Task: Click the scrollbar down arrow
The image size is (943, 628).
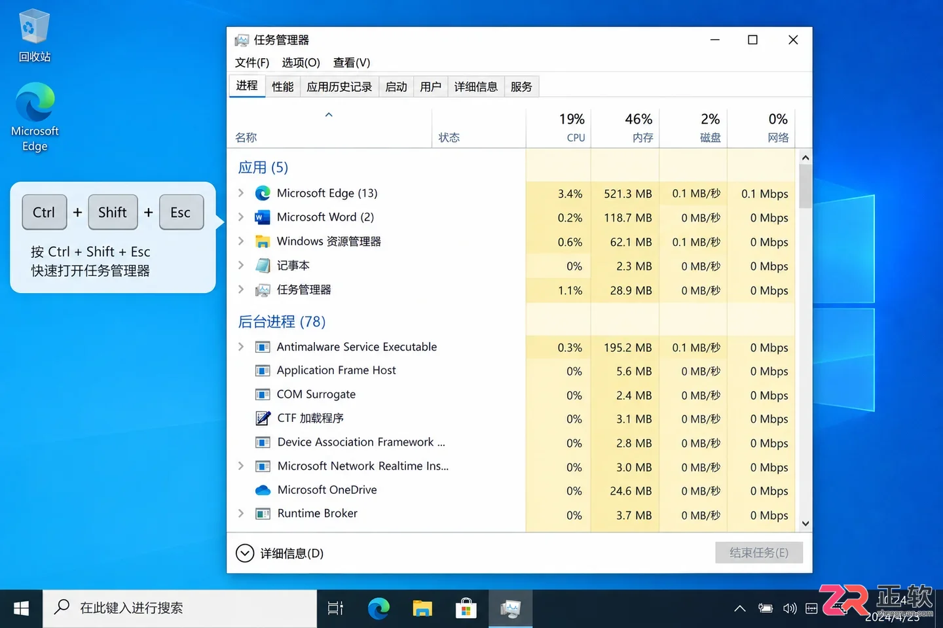Action: tap(805, 523)
